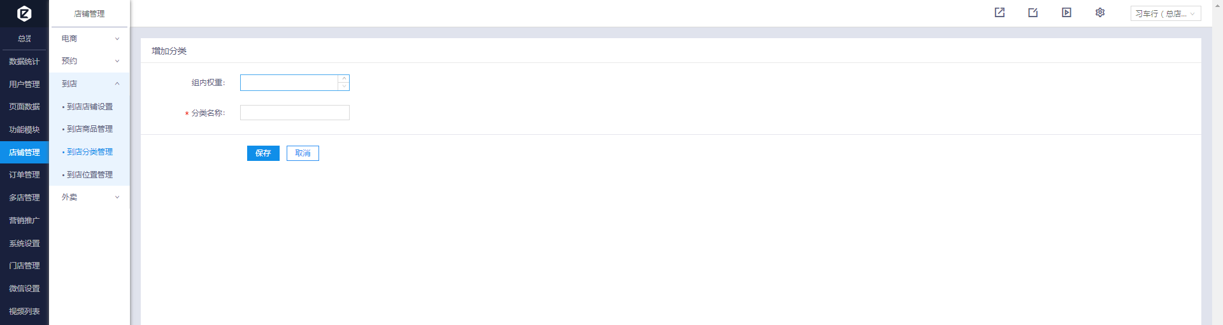Open 到店商品管理 in the submenu
This screenshot has width=1223, height=325.
click(x=90, y=129)
